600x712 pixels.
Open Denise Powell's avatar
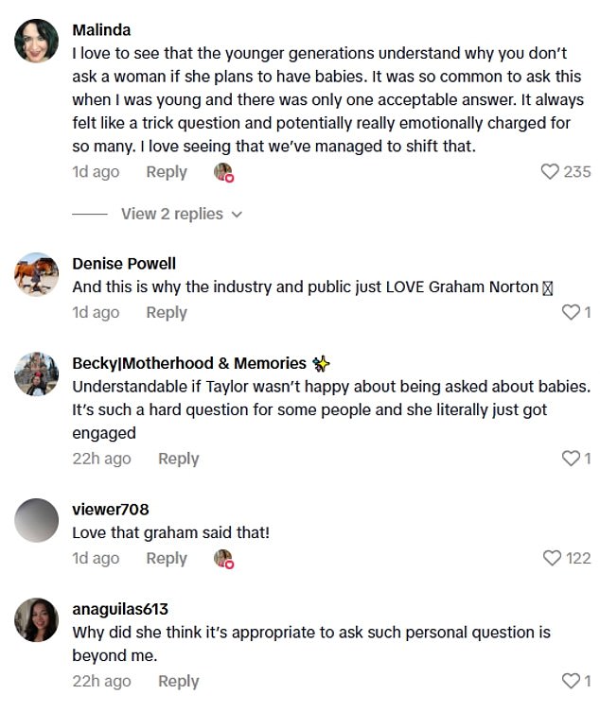37,275
